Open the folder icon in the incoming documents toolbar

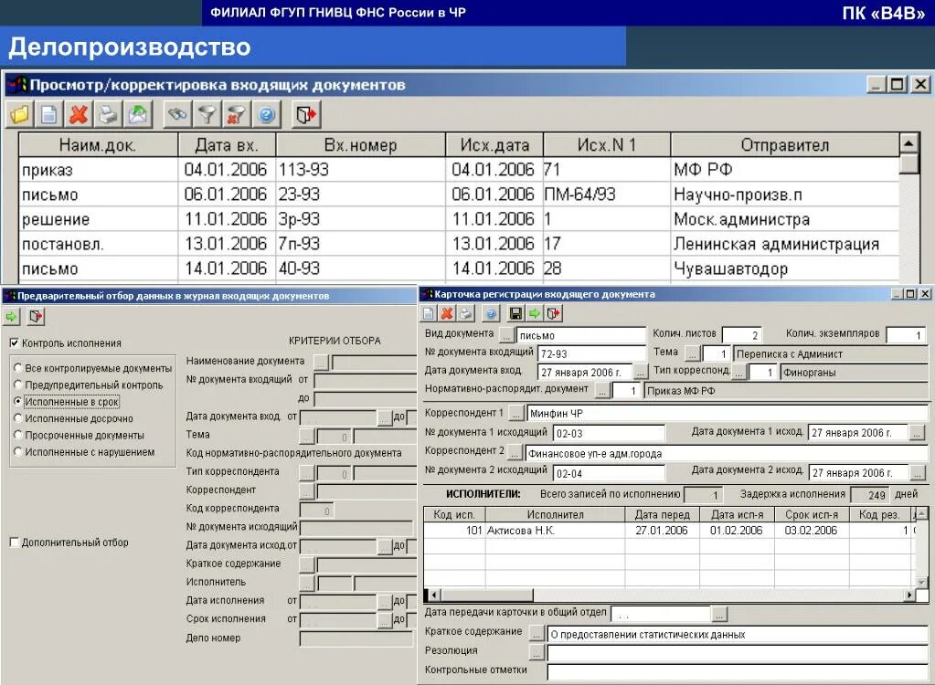point(20,114)
